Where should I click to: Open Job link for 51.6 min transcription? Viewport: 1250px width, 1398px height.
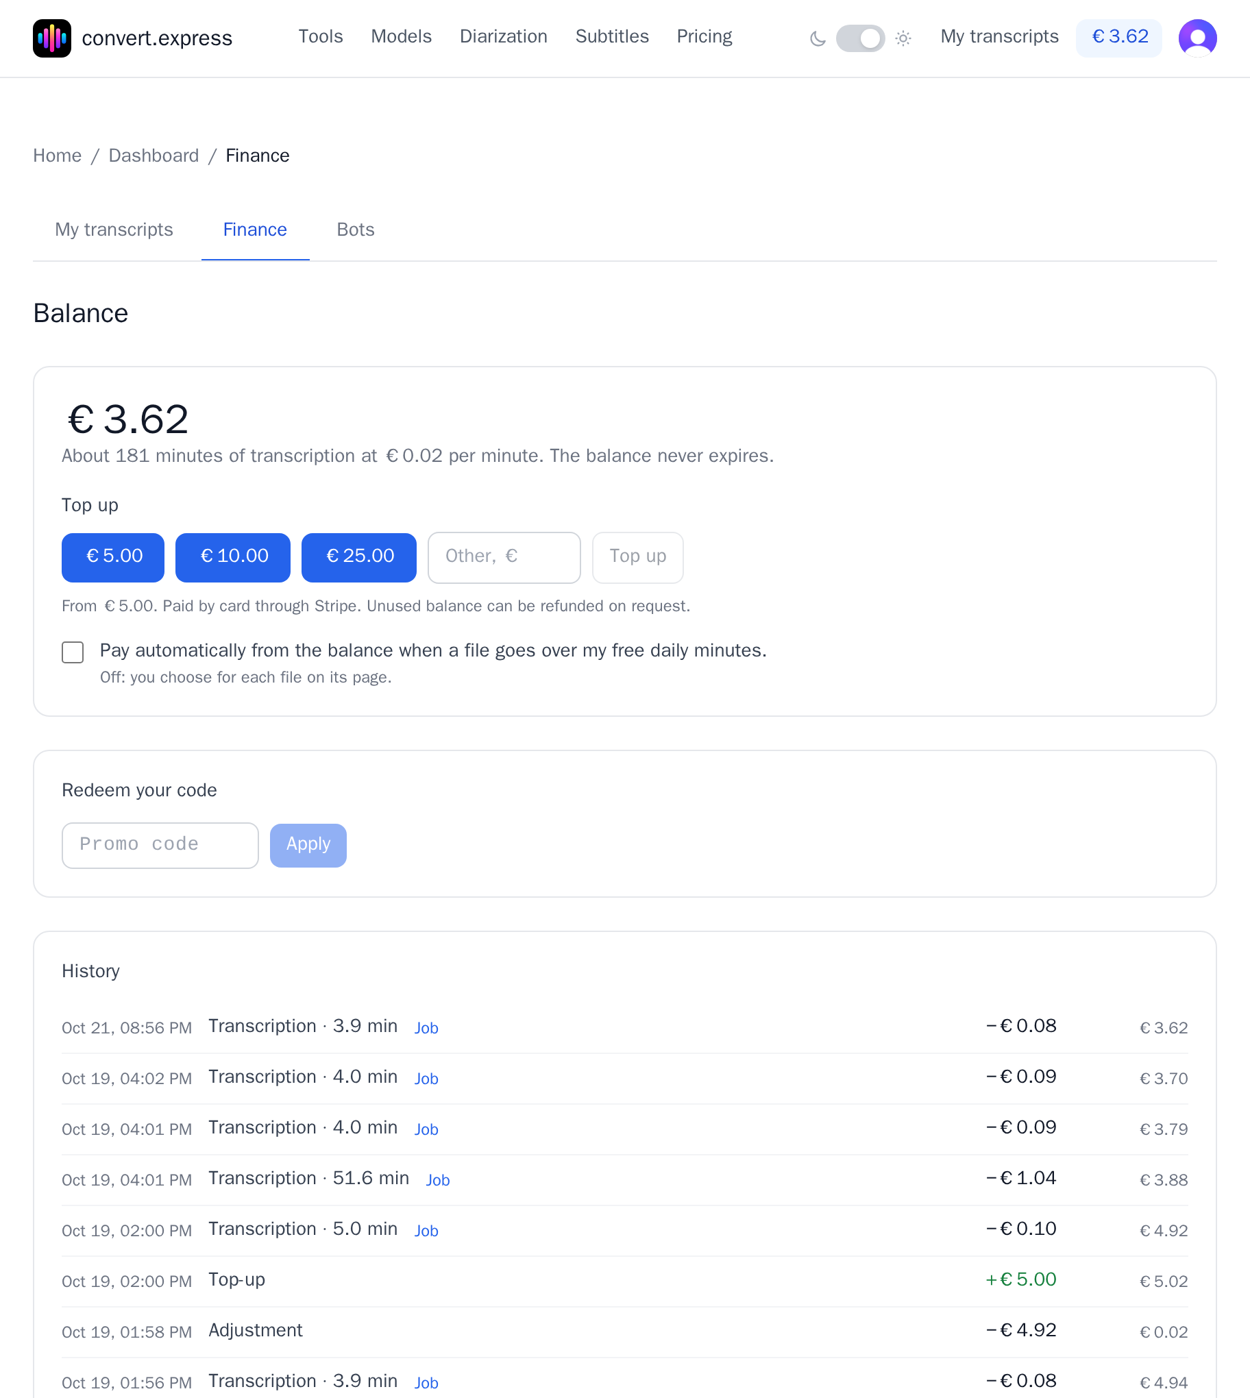437,1180
